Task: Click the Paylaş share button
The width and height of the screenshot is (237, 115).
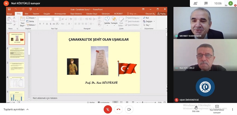Action: click(162, 13)
